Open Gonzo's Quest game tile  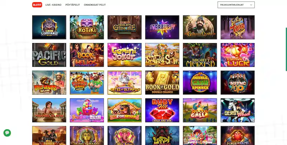tap(200, 27)
